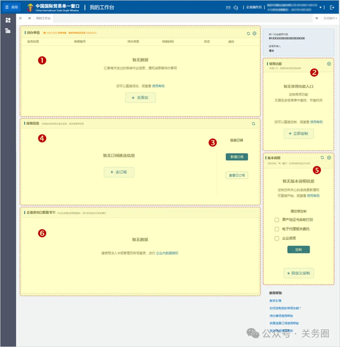Open the 应用 hamburger menu
The height and width of the screenshot is (347, 340).
[11, 7]
